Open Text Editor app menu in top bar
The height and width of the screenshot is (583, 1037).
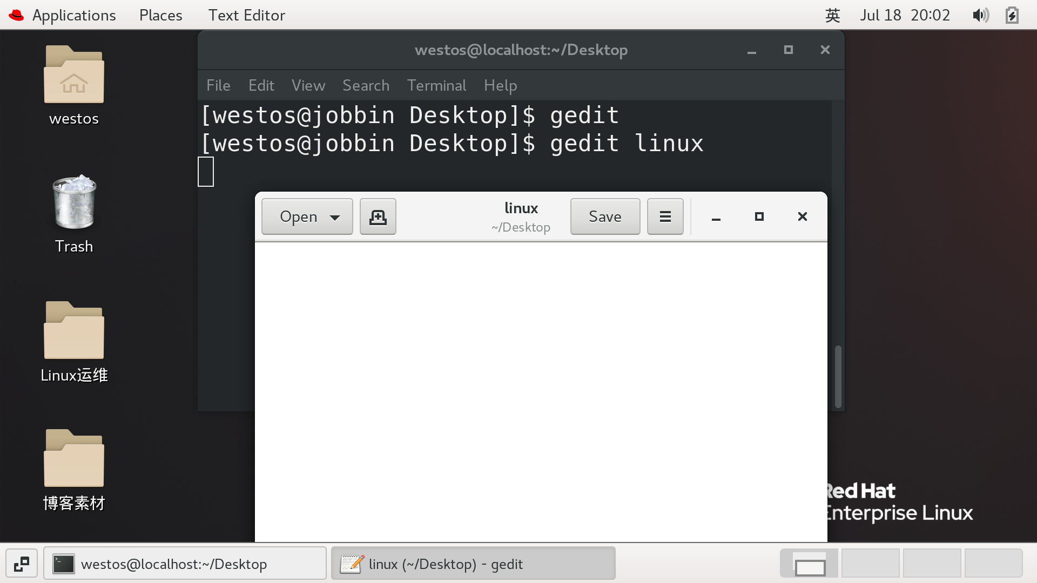pos(247,15)
